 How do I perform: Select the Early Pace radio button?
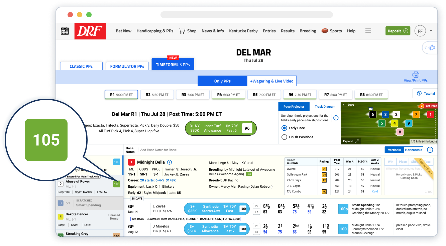[x=284, y=128]
